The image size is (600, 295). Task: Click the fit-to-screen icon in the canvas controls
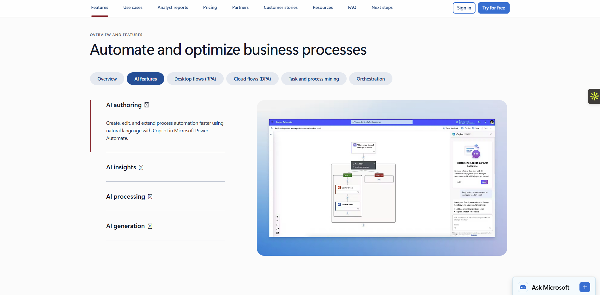277,225
